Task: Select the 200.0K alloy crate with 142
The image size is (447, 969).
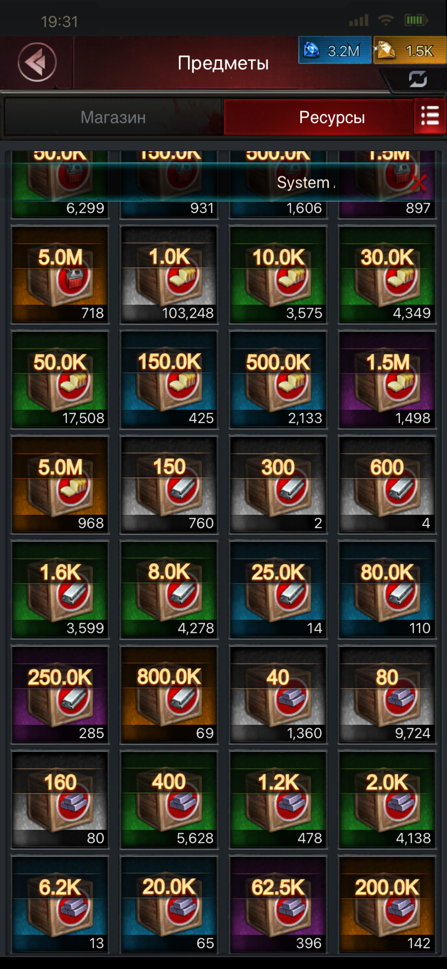Action: (387, 905)
